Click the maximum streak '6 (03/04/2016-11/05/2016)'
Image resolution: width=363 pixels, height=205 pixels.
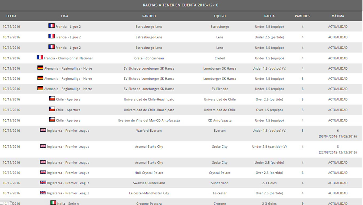[338, 134]
